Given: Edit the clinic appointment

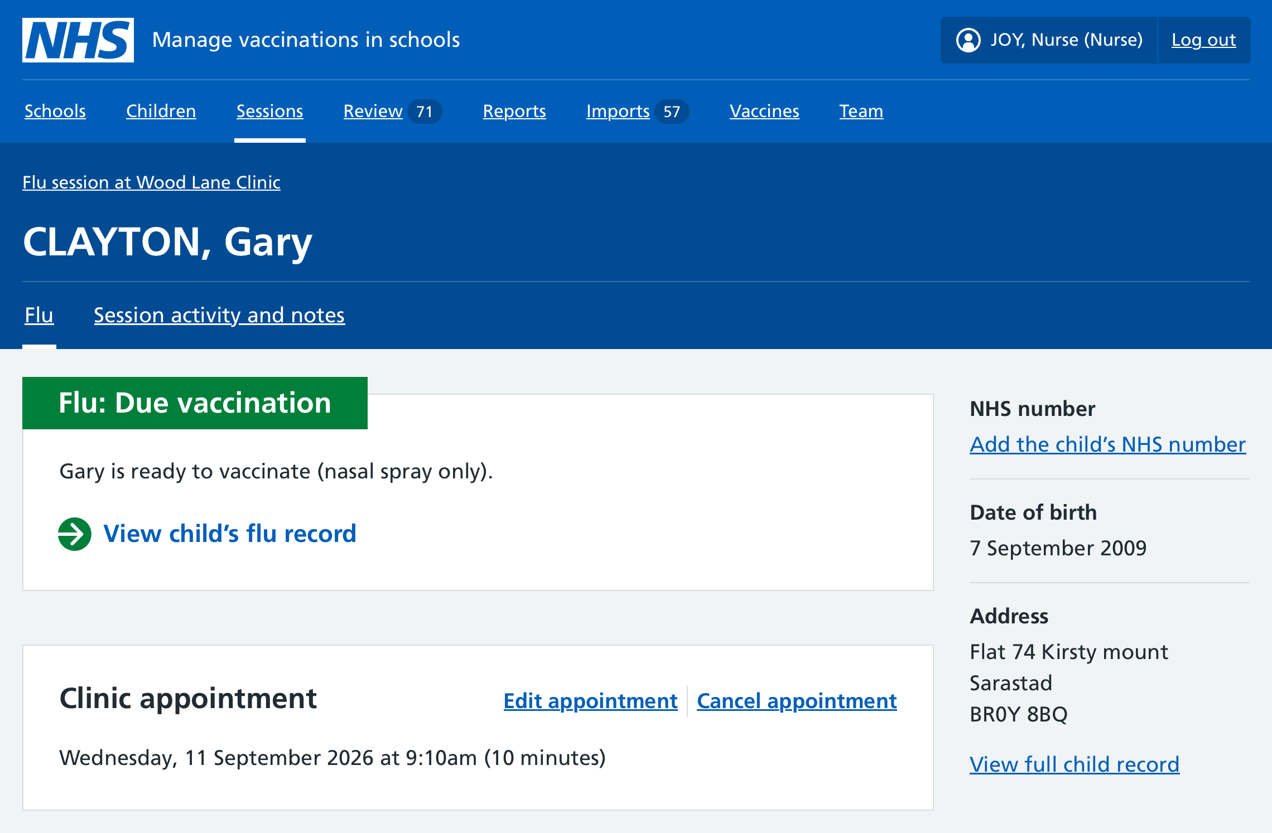Looking at the screenshot, I should tap(591, 701).
